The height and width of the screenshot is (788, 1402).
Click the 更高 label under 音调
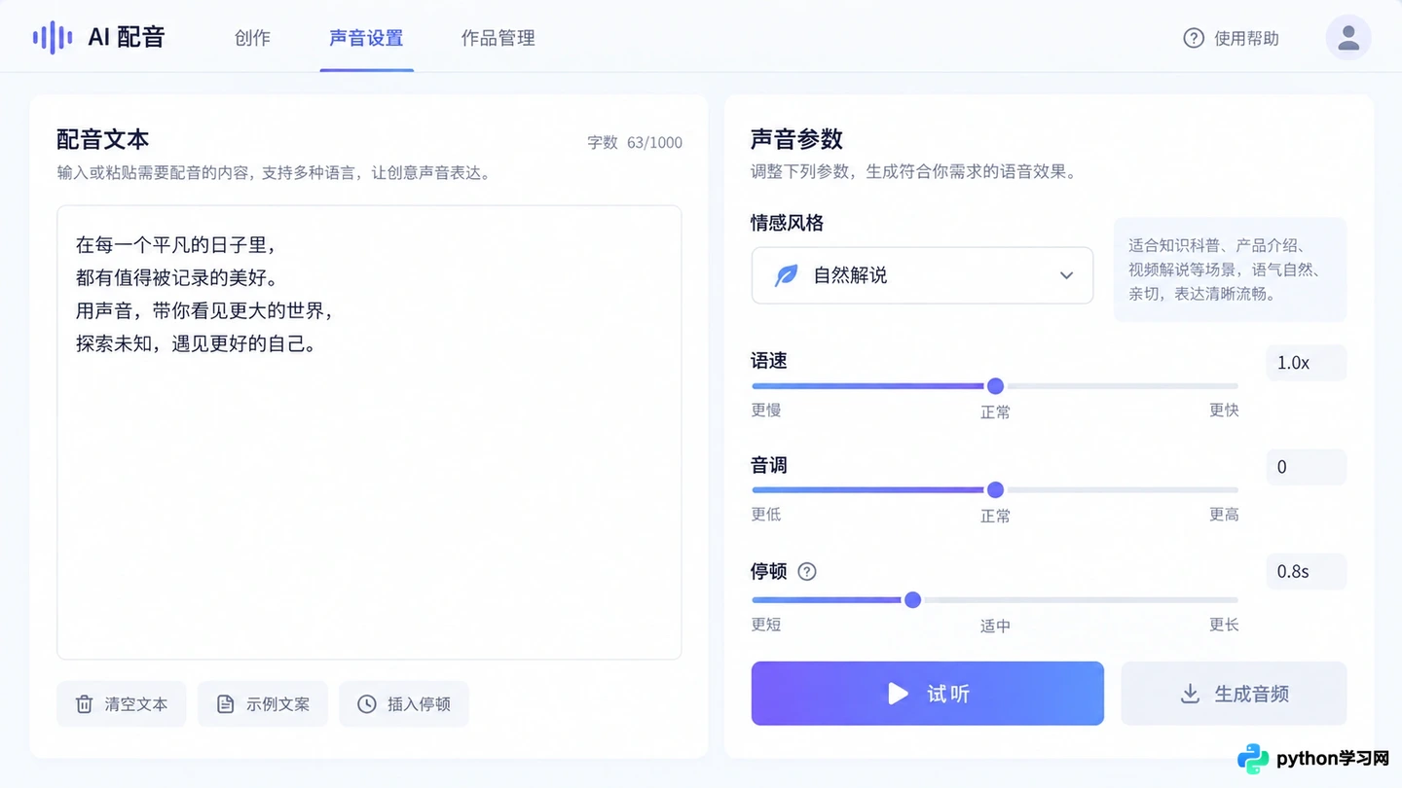pos(1224,514)
